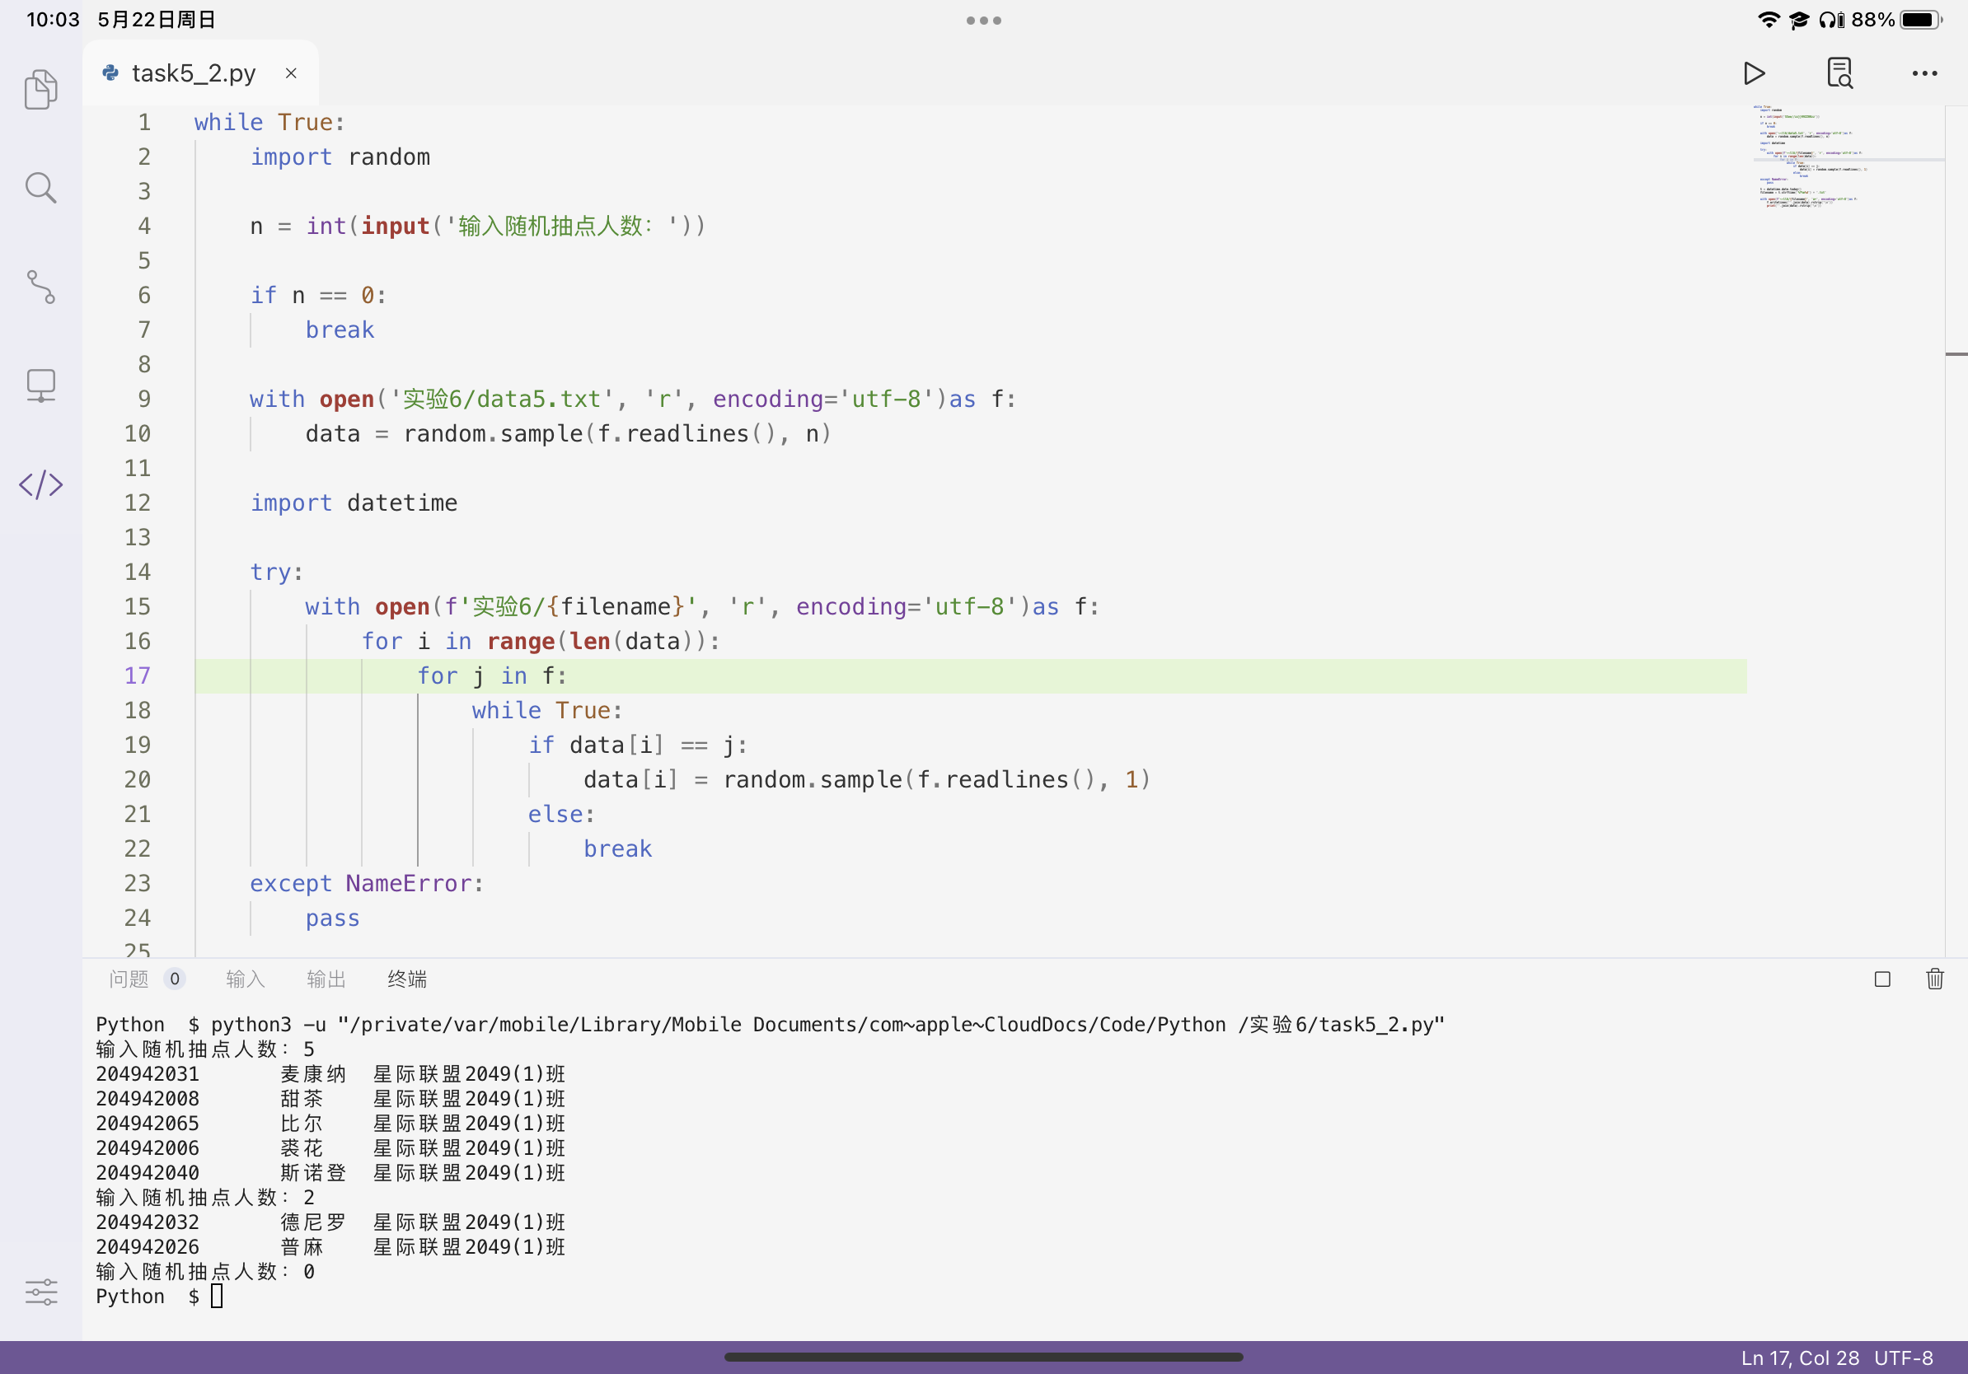The height and width of the screenshot is (1374, 1968).
Task: Run the script with play button
Action: coord(1754,73)
